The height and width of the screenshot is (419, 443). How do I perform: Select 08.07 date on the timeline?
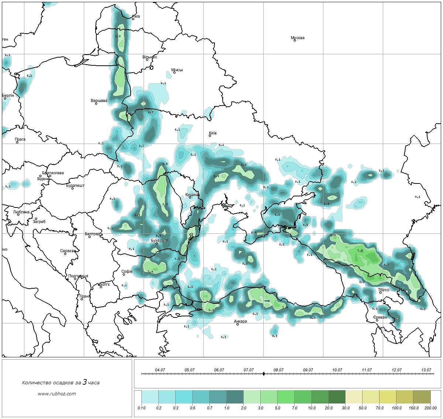(278, 370)
